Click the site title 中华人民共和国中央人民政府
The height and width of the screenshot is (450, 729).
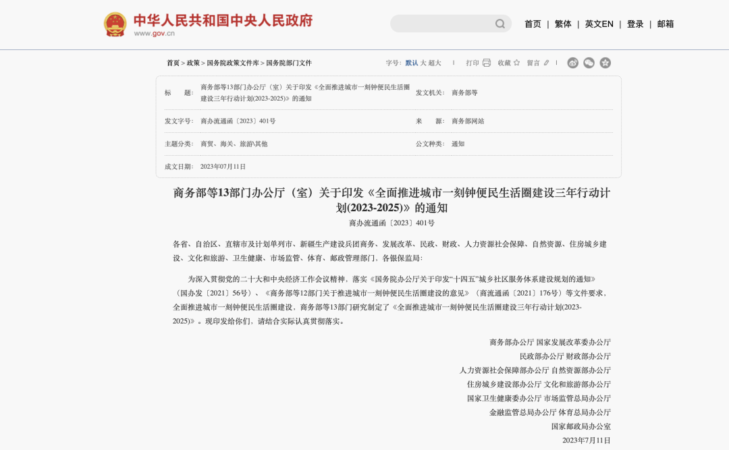click(223, 20)
